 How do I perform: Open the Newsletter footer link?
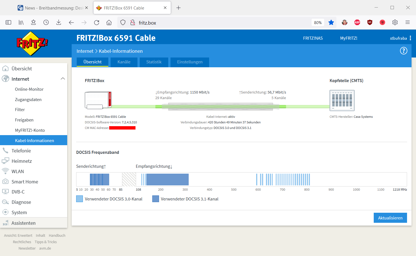[27, 248]
